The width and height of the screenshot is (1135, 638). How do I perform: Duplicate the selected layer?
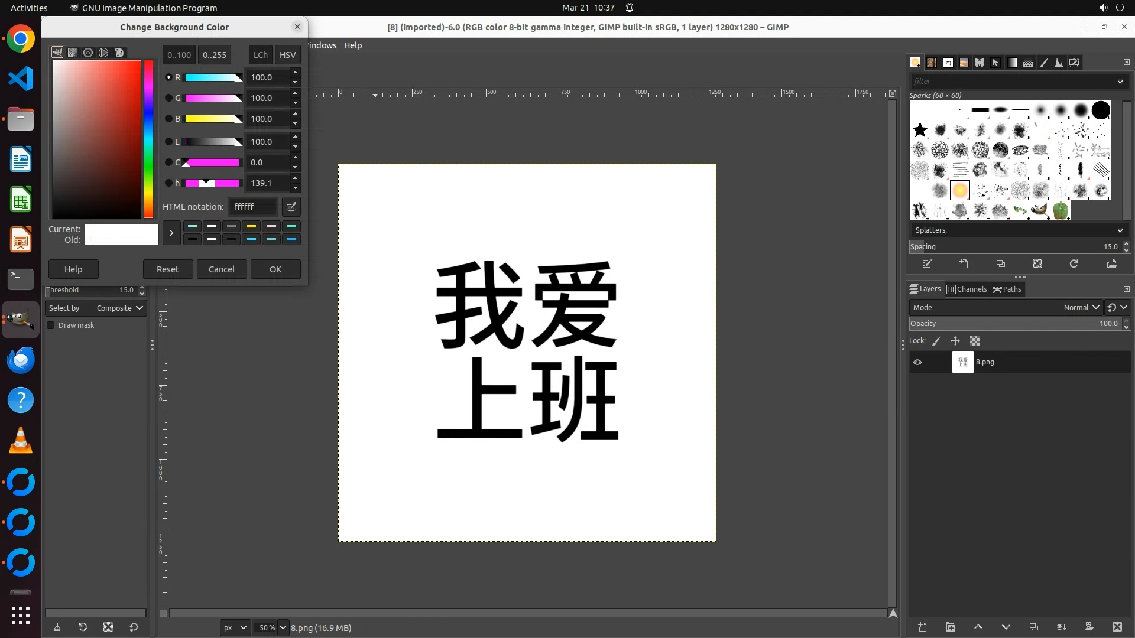pyautogui.click(x=1033, y=627)
